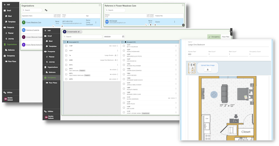Open the options menu for Flower Meadows Care

96,22
